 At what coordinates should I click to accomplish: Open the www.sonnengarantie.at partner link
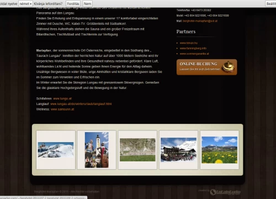194,54
